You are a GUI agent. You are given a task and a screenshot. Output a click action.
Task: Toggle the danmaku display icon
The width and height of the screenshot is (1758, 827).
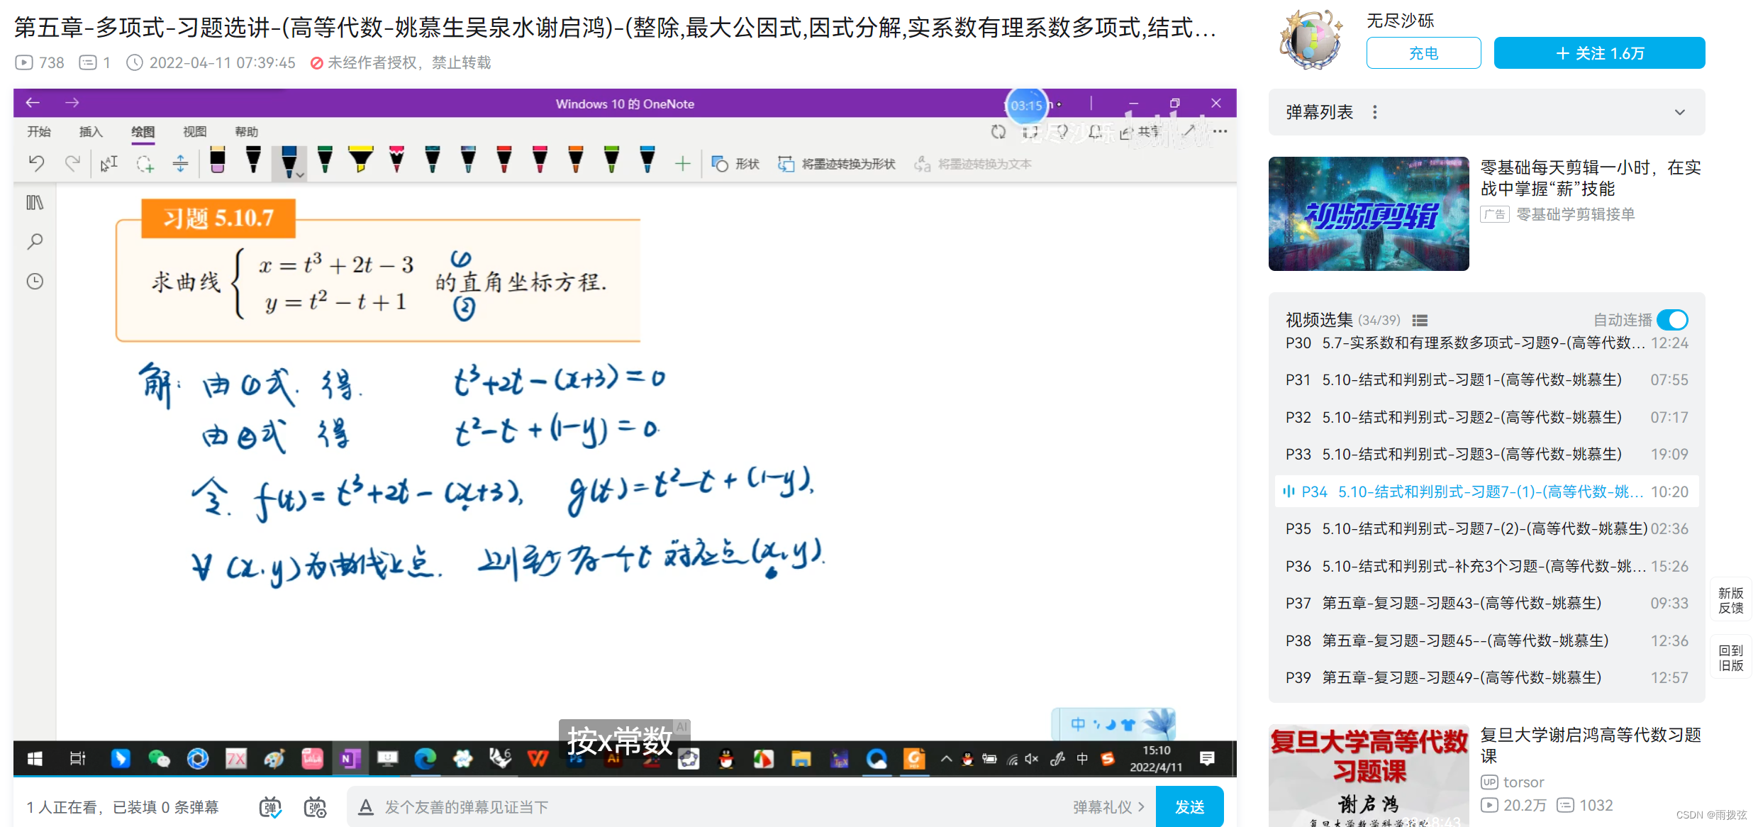(270, 807)
